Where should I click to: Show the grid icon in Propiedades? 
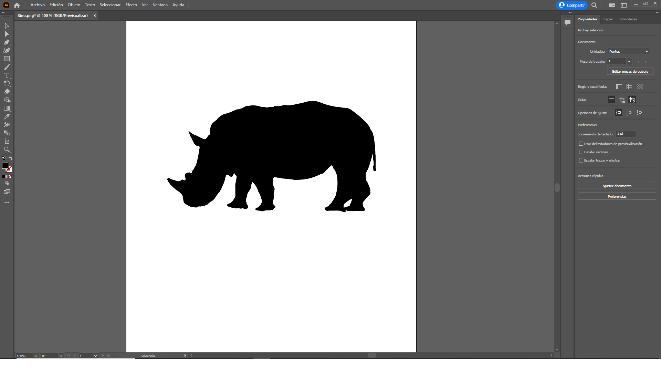pyautogui.click(x=629, y=86)
